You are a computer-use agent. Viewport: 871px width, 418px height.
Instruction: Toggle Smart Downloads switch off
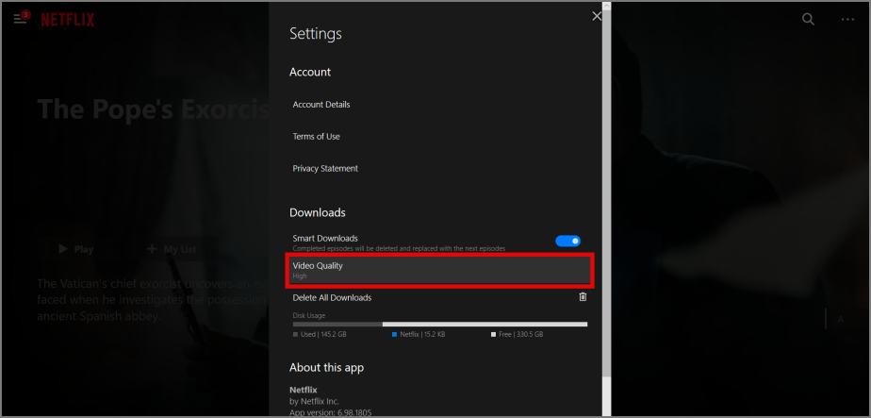point(567,241)
